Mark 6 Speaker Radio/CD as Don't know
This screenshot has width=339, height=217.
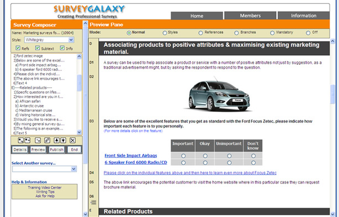point(253,163)
